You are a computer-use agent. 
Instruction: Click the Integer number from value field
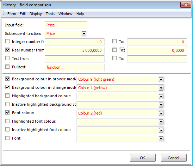[75, 42]
